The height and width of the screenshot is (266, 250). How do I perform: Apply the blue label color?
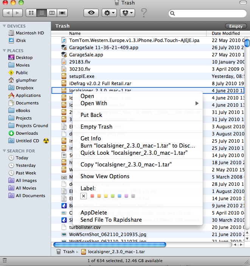[120, 196]
